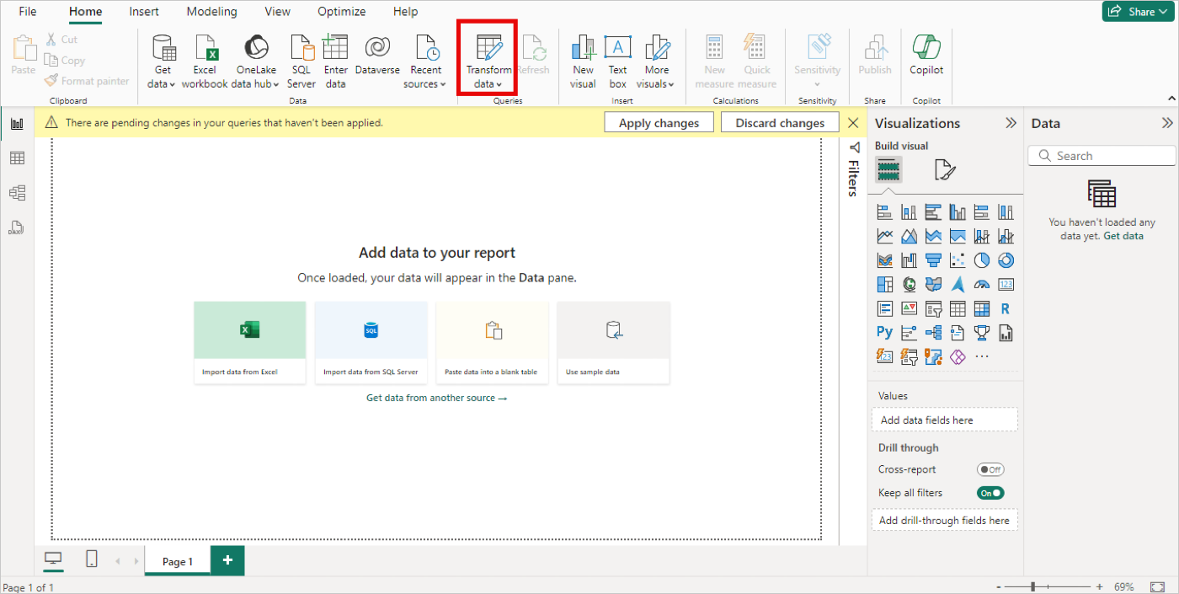Click Paste data into a blank table

493,343
